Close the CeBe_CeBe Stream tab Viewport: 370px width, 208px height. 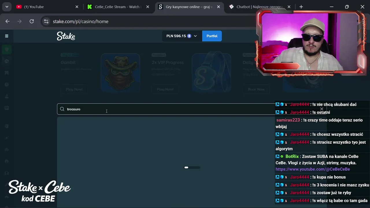148,7
